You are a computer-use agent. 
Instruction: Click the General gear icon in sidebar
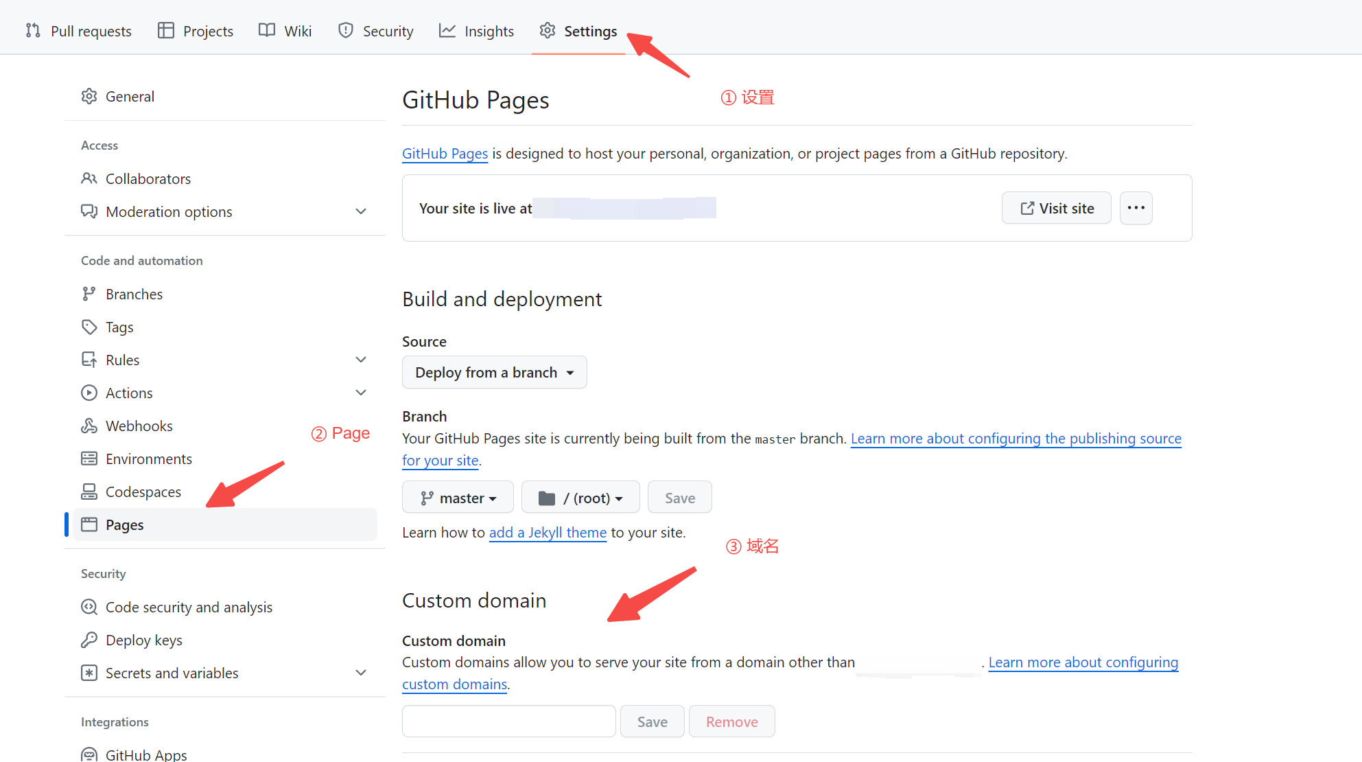click(89, 96)
